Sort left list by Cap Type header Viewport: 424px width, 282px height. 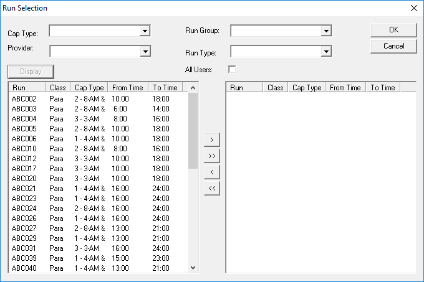coord(89,88)
